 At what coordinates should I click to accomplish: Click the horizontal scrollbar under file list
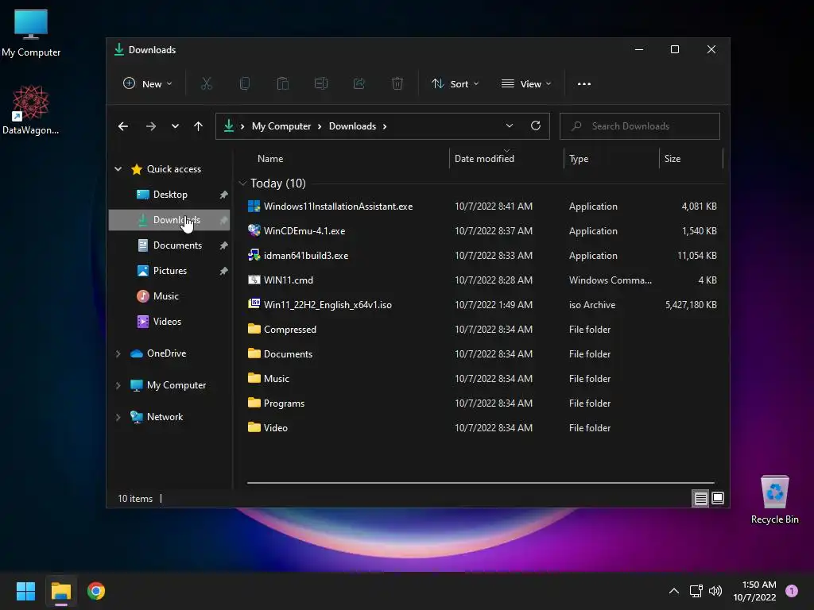tap(481, 482)
